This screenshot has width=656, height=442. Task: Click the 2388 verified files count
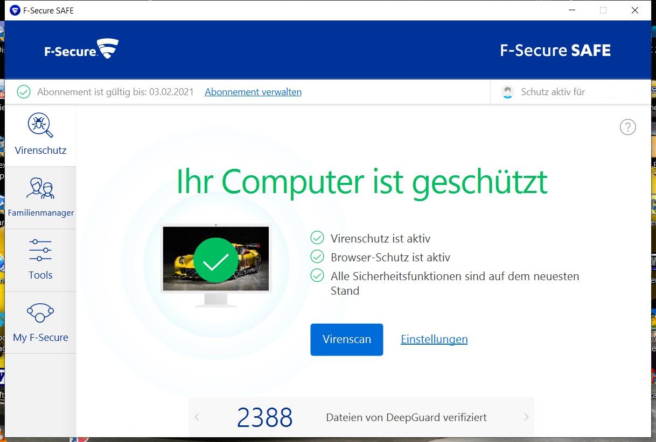click(265, 417)
